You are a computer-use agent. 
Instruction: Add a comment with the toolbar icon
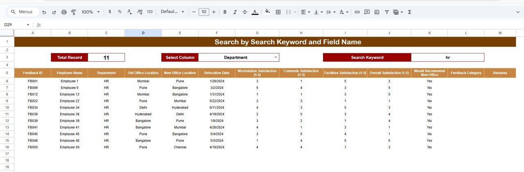pyautogui.click(x=367, y=12)
